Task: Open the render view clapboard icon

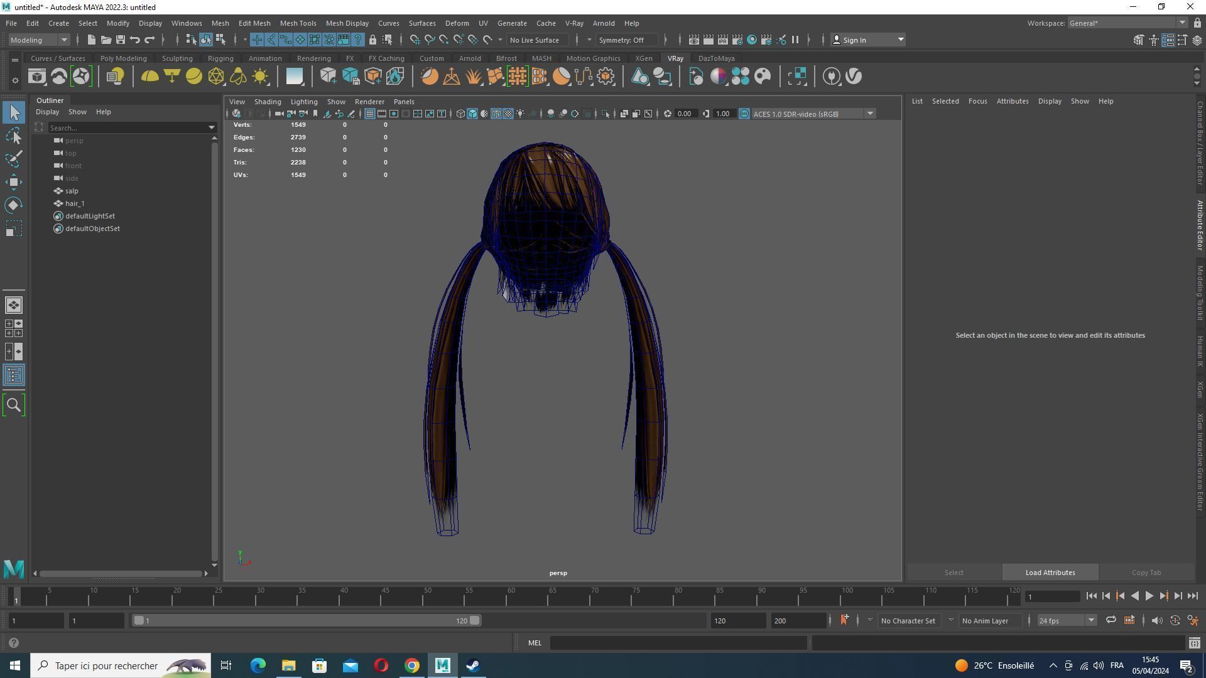Action: pyautogui.click(x=693, y=40)
